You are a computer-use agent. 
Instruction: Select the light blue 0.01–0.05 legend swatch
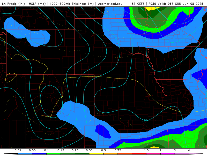[25, 154]
